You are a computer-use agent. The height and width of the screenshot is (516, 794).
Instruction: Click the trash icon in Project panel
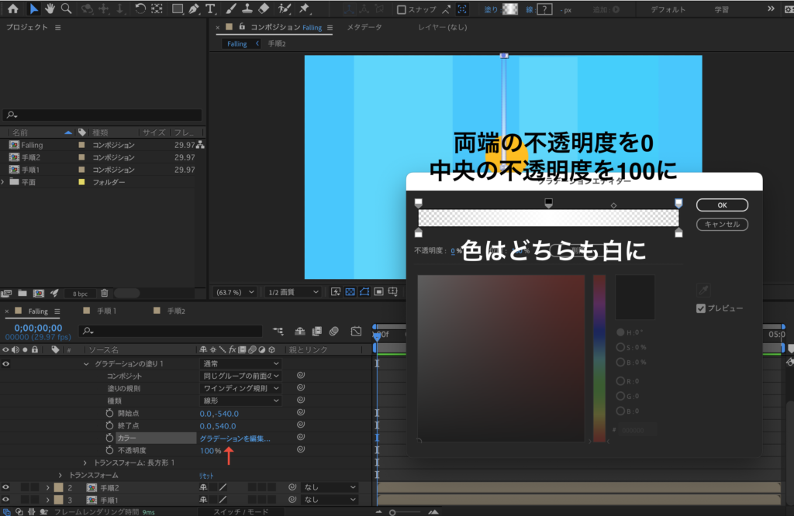pos(104,294)
